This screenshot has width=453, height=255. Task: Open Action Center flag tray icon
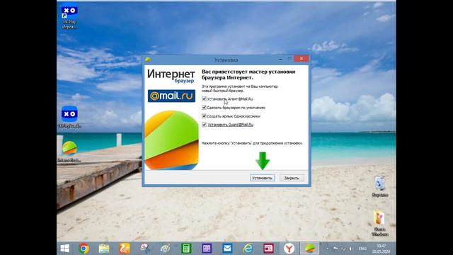tap(336, 249)
